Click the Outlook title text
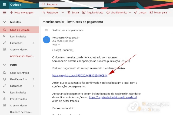This screenshot has width=173, height=115. click(x=16, y=5)
